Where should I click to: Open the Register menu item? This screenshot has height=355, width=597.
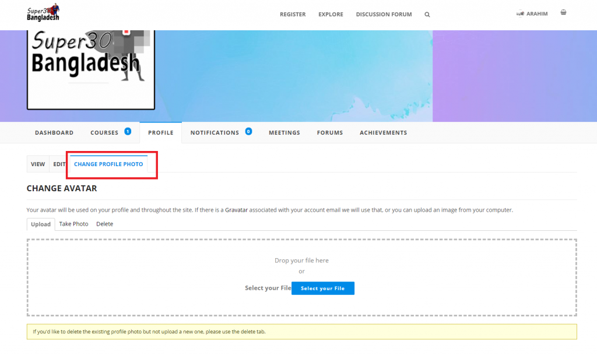[x=293, y=15]
